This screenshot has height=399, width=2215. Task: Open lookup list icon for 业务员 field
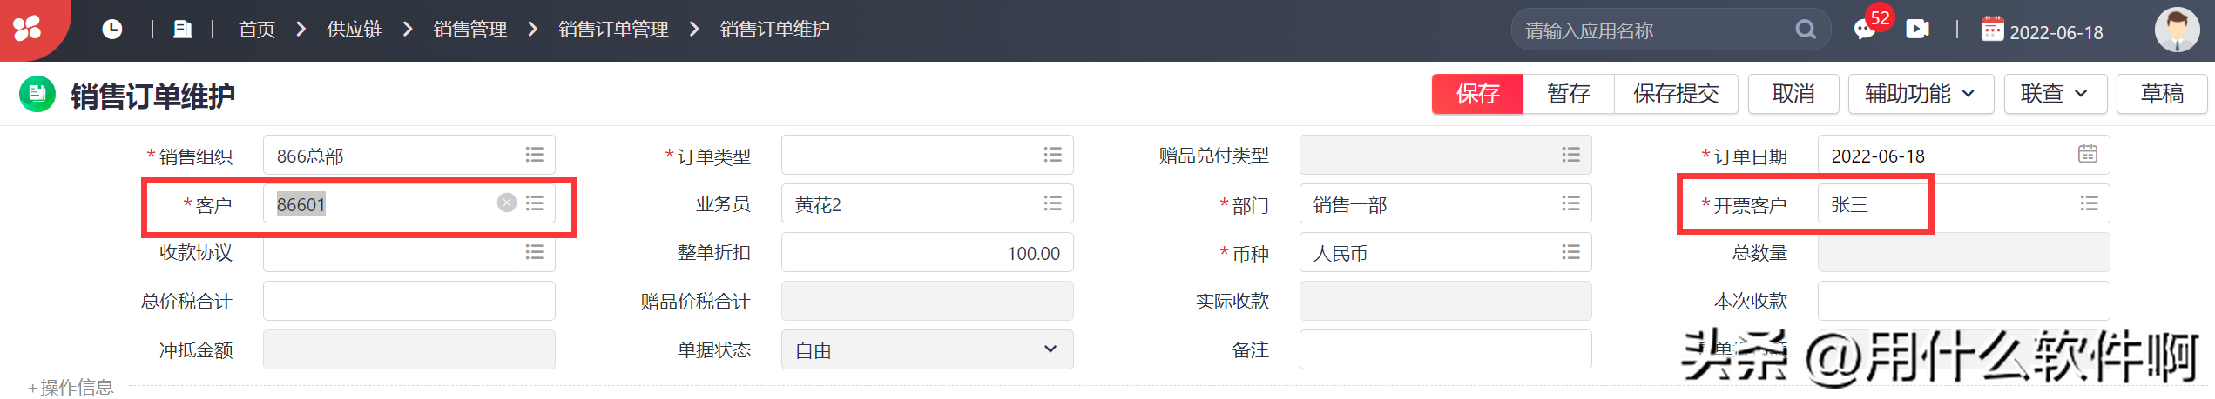pos(1053,203)
